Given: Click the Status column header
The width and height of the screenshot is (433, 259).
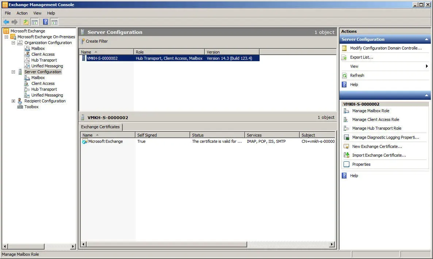Looking at the screenshot, I should (x=217, y=135).
